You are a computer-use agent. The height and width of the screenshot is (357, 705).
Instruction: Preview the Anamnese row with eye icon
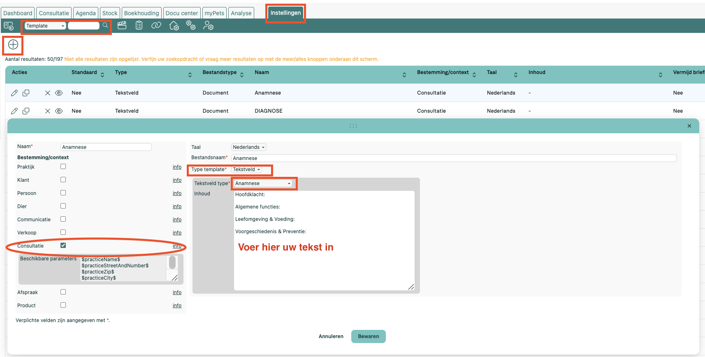59,93
